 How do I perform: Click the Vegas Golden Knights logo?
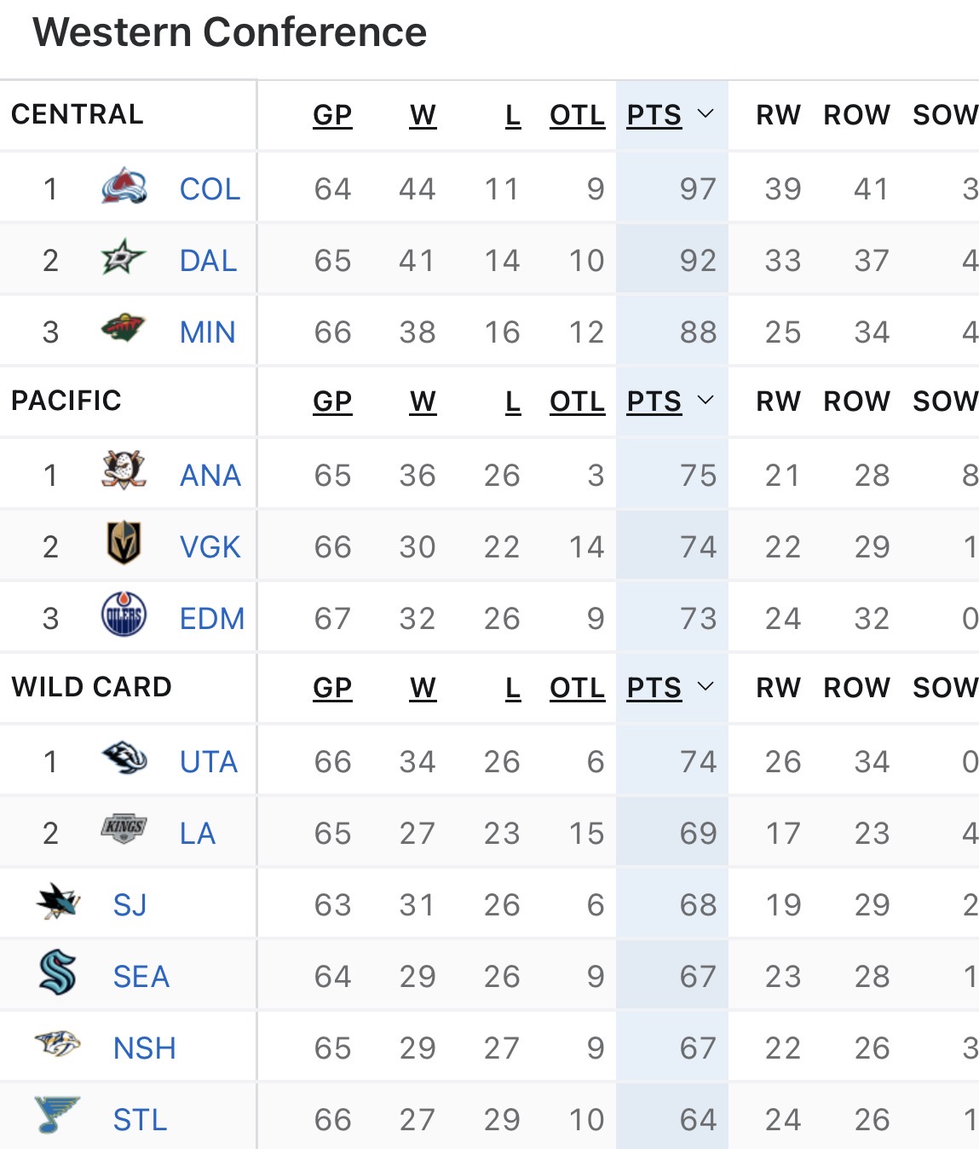[124, 544]
